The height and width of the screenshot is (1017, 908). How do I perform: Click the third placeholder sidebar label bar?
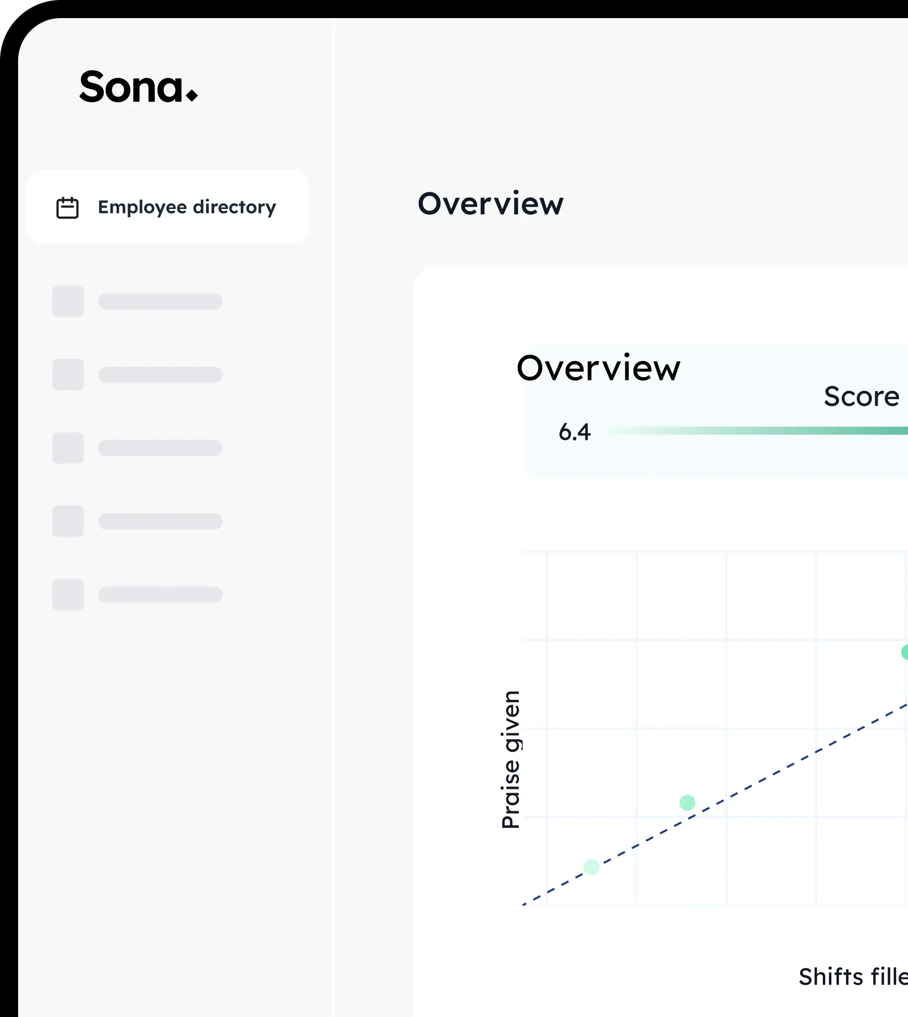click(x=160, y=448)
